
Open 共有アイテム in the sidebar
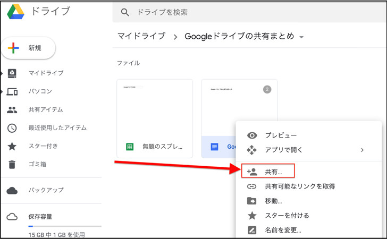pos(46,109)
